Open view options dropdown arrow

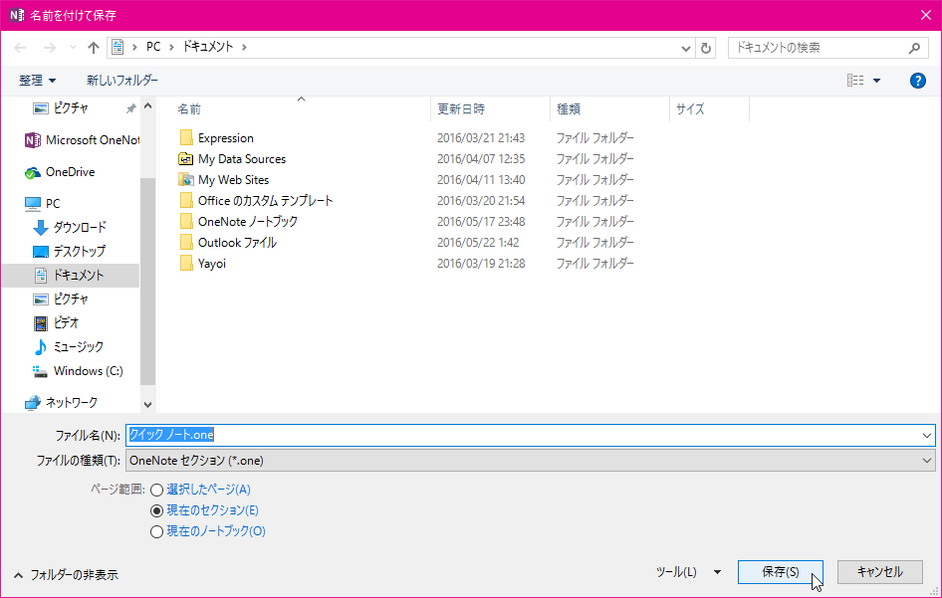[x=876, y=81]
